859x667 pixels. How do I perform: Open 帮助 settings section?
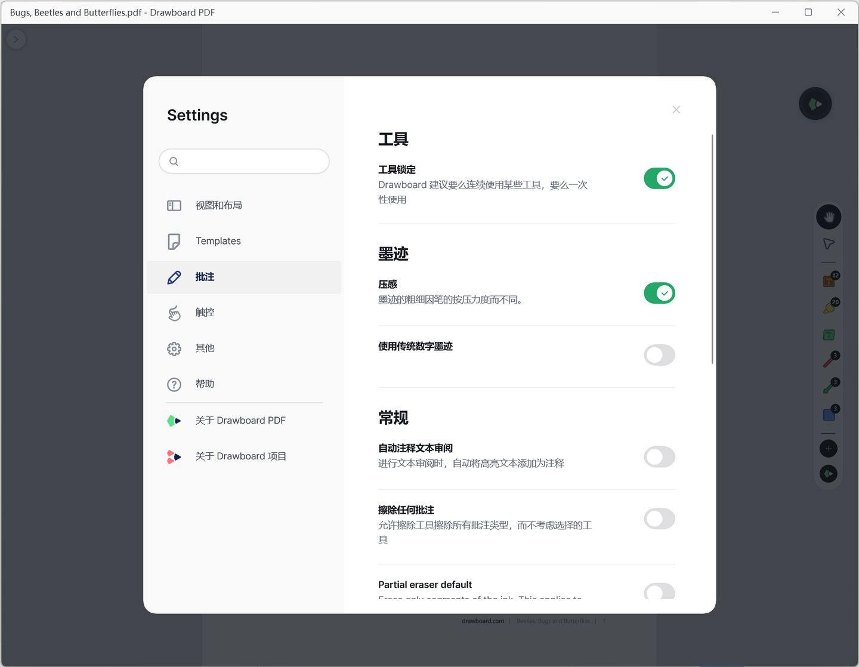coord(205,384)
